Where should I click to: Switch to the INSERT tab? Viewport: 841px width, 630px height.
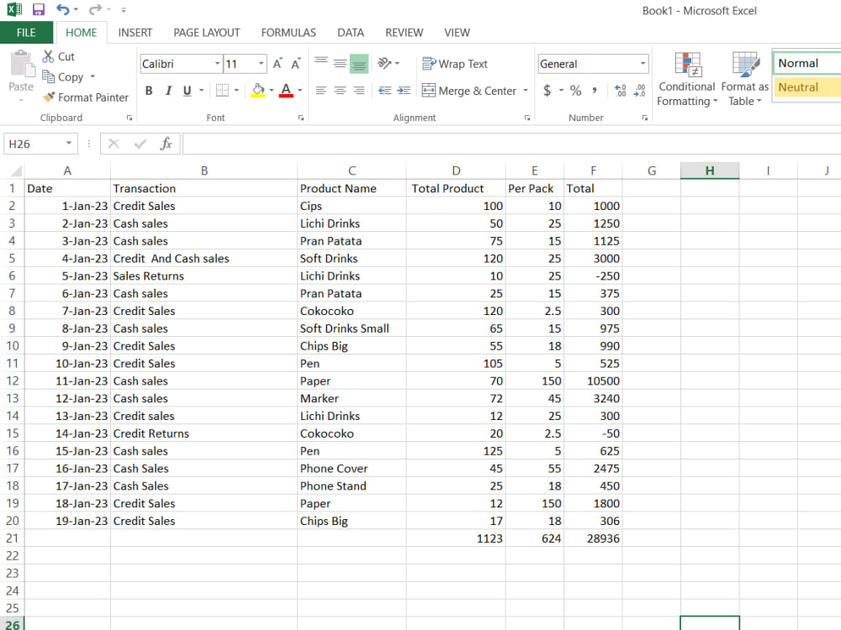pos(135,33)
